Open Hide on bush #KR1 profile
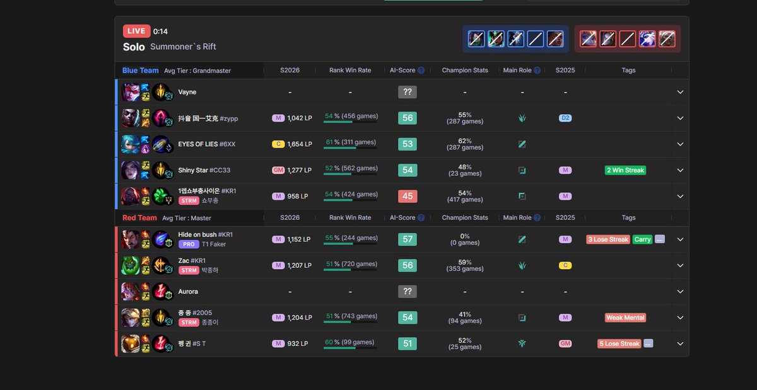 pyautogui.click(x=206, y=235)
